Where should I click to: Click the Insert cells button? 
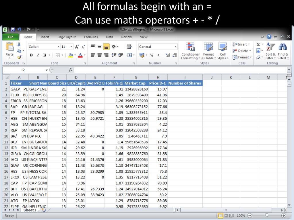pyautogui.click(x=241, y=44)
